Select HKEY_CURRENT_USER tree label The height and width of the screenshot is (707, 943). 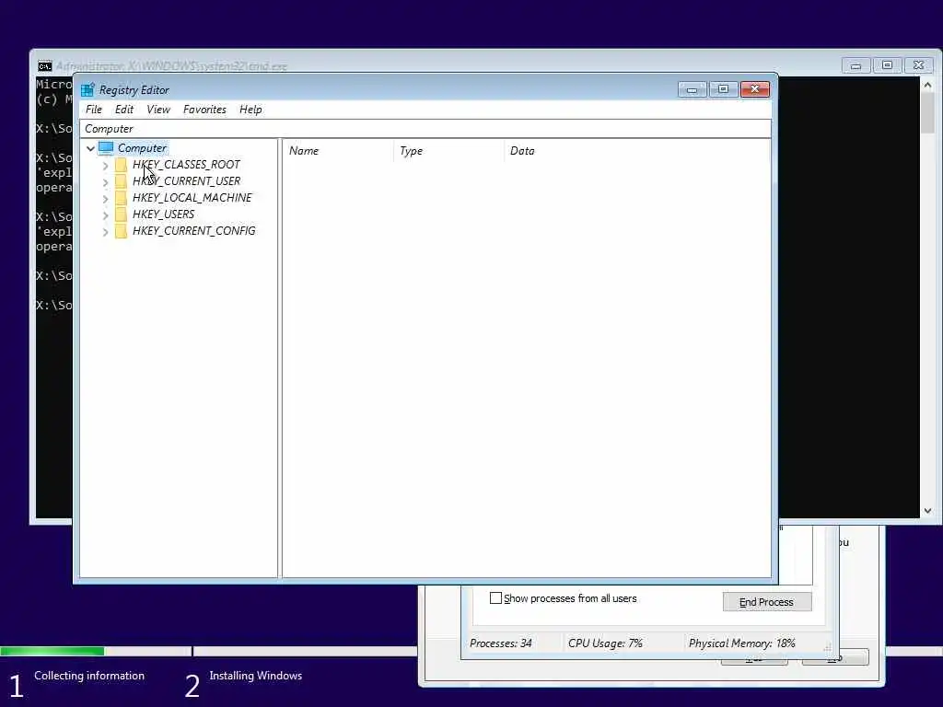tap(186, 181)
